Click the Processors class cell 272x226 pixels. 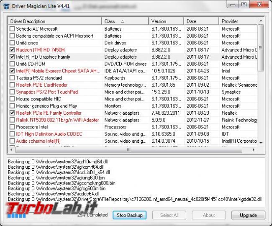115,127
